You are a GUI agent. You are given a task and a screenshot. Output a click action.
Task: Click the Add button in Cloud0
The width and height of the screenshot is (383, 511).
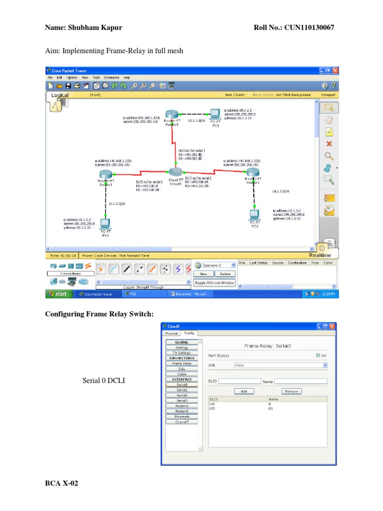pyautogui.click(x=244, y=391)
